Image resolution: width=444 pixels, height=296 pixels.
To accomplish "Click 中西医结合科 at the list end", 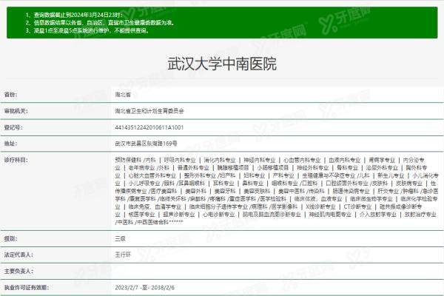I will coord(153,222).
